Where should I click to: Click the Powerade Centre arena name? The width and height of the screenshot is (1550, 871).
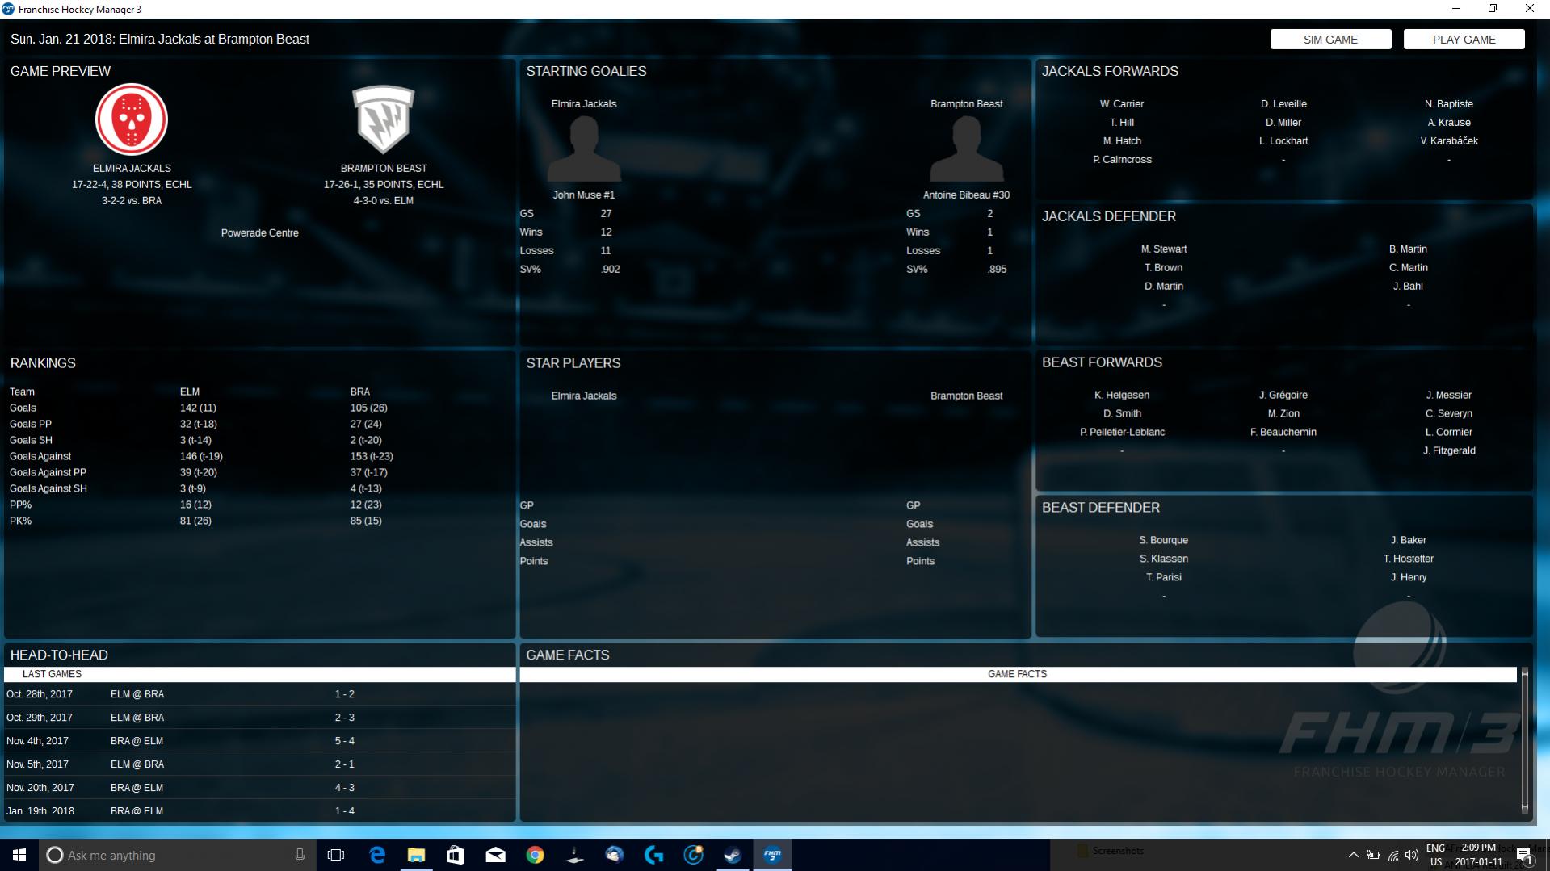click(260, 233)
